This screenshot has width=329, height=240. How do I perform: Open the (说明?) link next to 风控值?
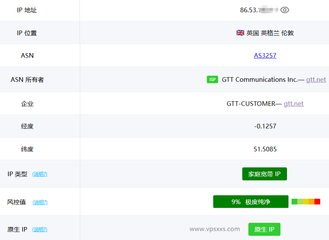(40, 202)
